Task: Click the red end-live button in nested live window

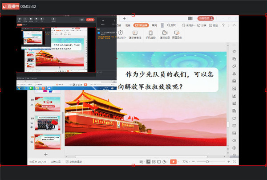Action: 90,20
